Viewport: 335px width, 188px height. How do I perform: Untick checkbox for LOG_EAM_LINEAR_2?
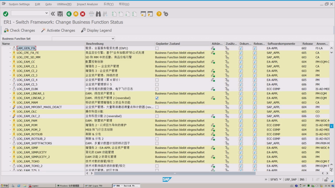(157, 98)
